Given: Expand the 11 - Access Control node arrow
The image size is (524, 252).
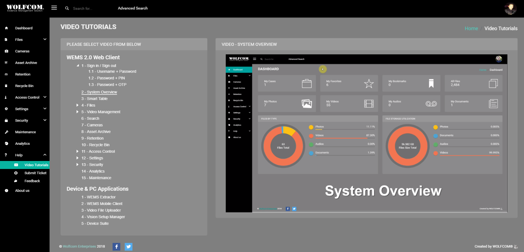Looking at the screenshot, I should pyautogui.click(x=77, y=152).
